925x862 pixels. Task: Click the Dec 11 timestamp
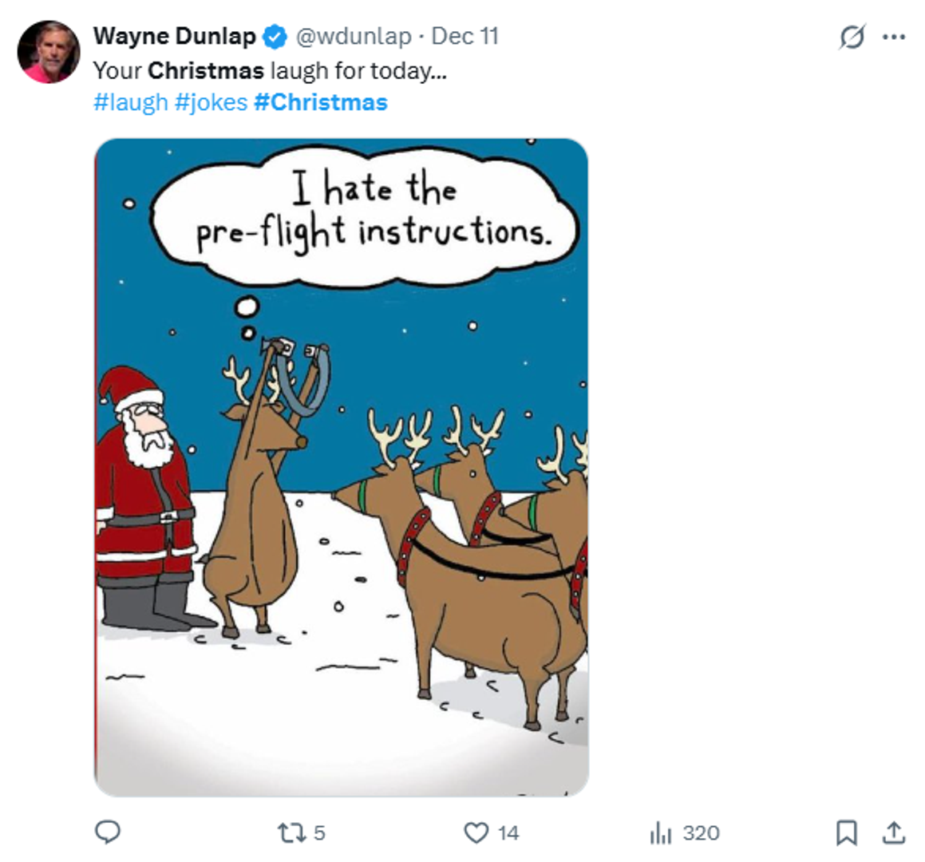[x=465, y=37]
